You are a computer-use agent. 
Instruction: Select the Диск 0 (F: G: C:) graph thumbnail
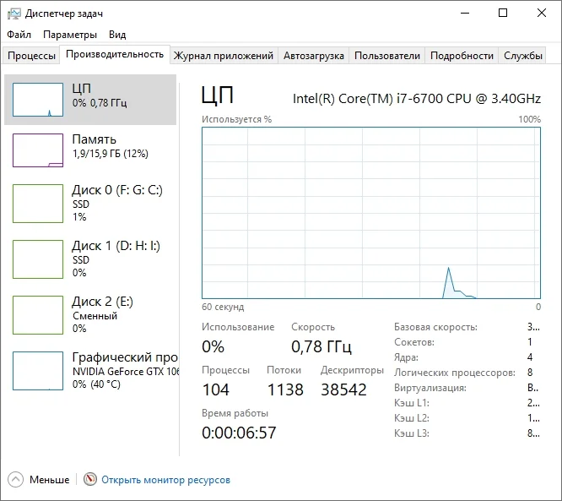pos(38,204)
